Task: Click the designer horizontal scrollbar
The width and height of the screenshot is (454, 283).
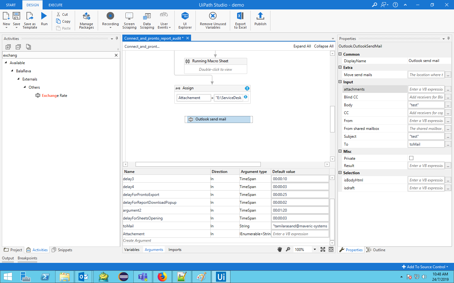Action: 198,164
